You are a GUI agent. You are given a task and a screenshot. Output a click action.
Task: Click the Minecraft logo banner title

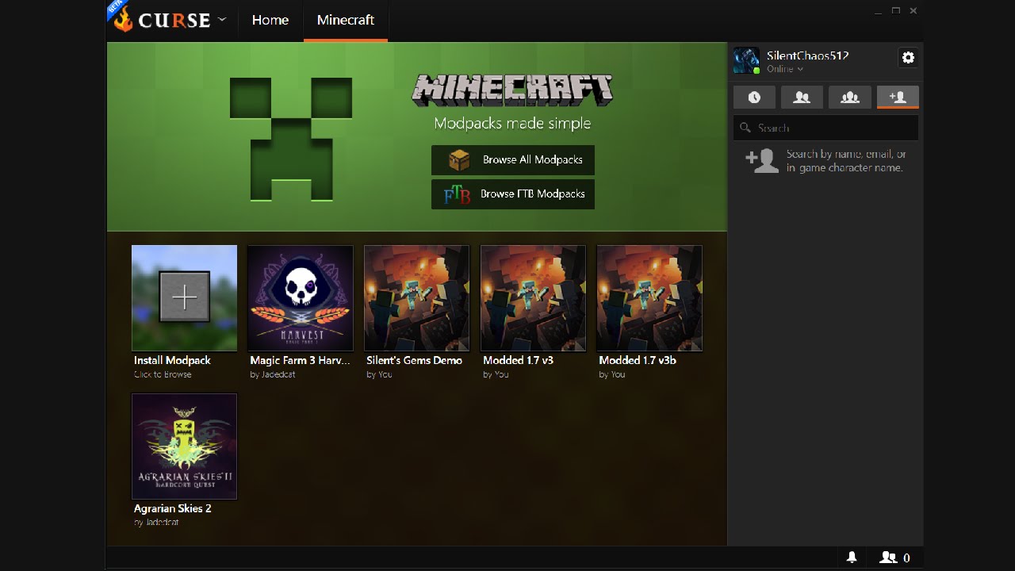click(512, 90)
